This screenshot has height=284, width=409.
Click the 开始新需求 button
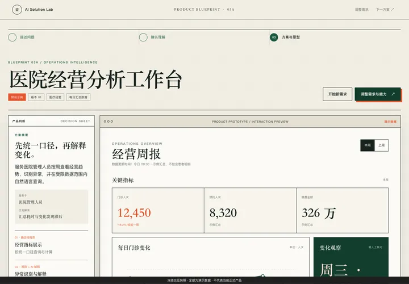[x=337, y=94]
